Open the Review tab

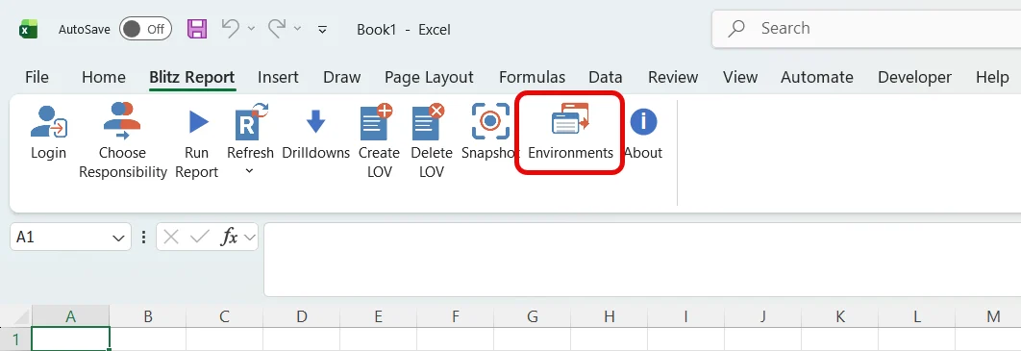click(673, 77)
